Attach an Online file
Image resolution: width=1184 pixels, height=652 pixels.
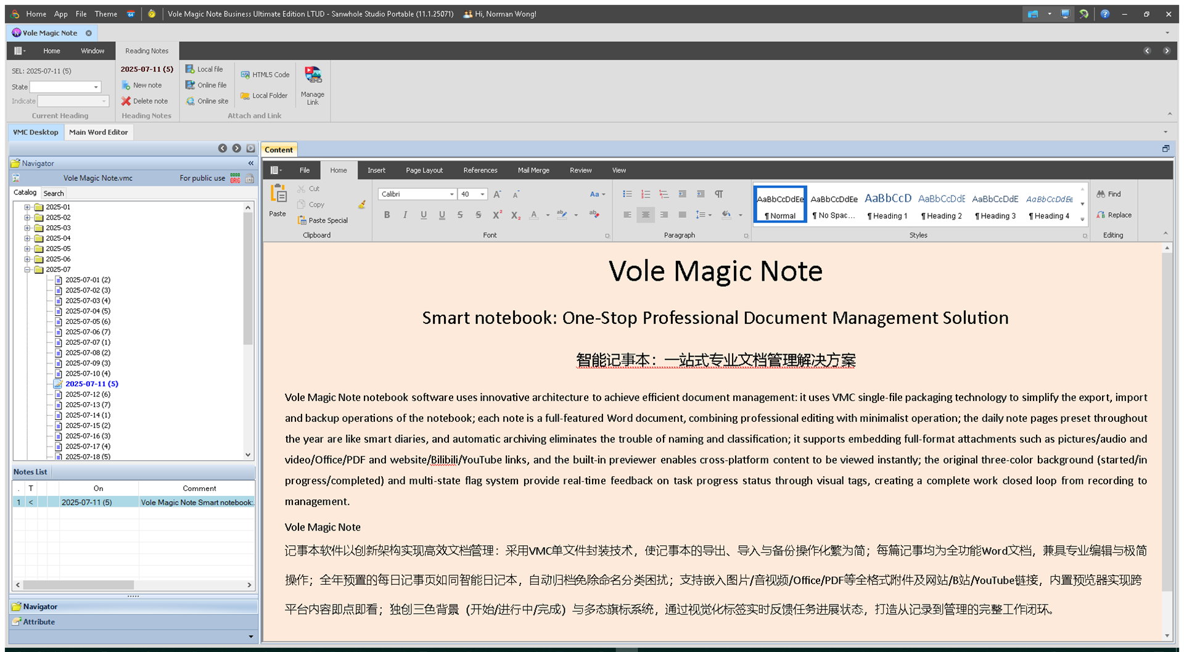point(206,85)
